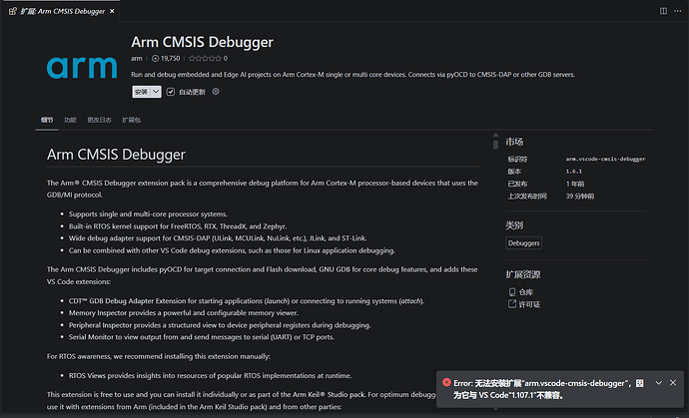Click the 'Serial Monitor to view output' bullet
The height and width of the screenshot is (418, 689).
click(x=202, y=337)
